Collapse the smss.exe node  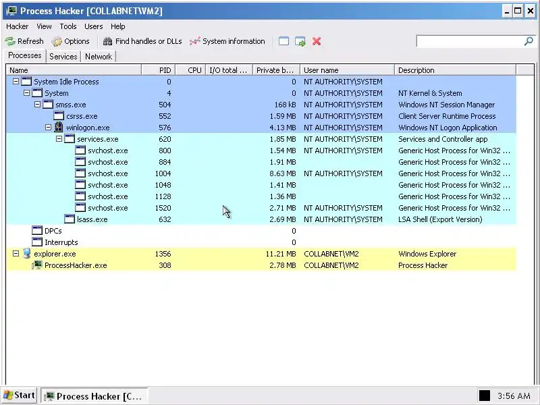coord(38,105)
